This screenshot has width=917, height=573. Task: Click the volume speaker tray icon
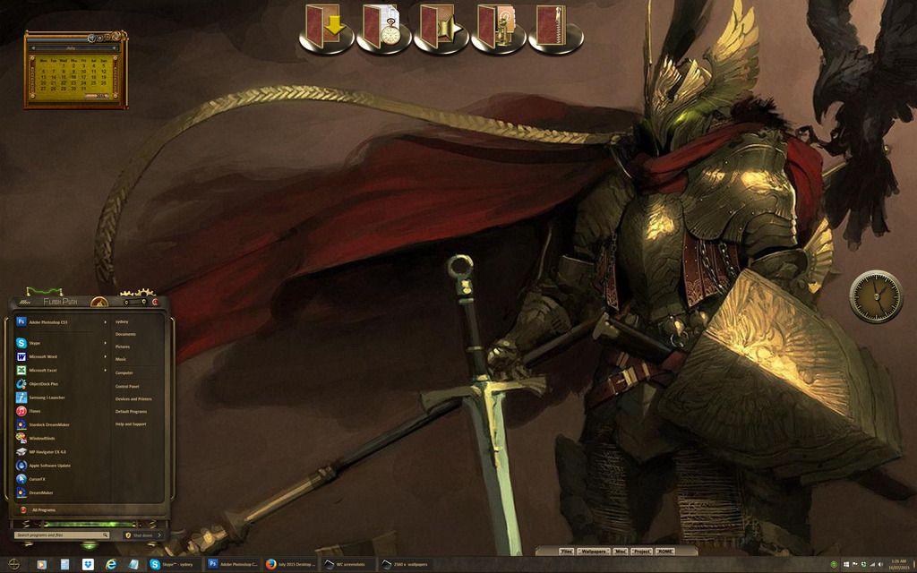(880, 565)
